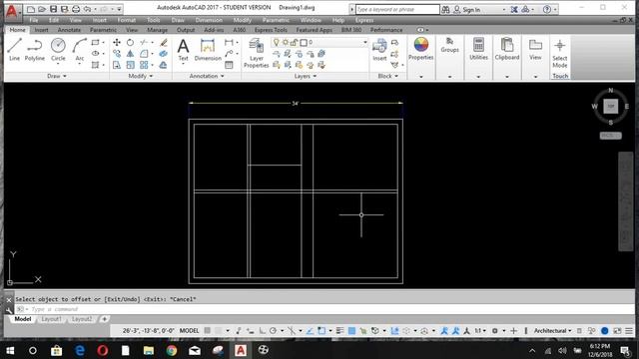Toggle drawing grid display in status bar
Screen dimensions: 639x359
pyautogui.click(x=208, y=330)
